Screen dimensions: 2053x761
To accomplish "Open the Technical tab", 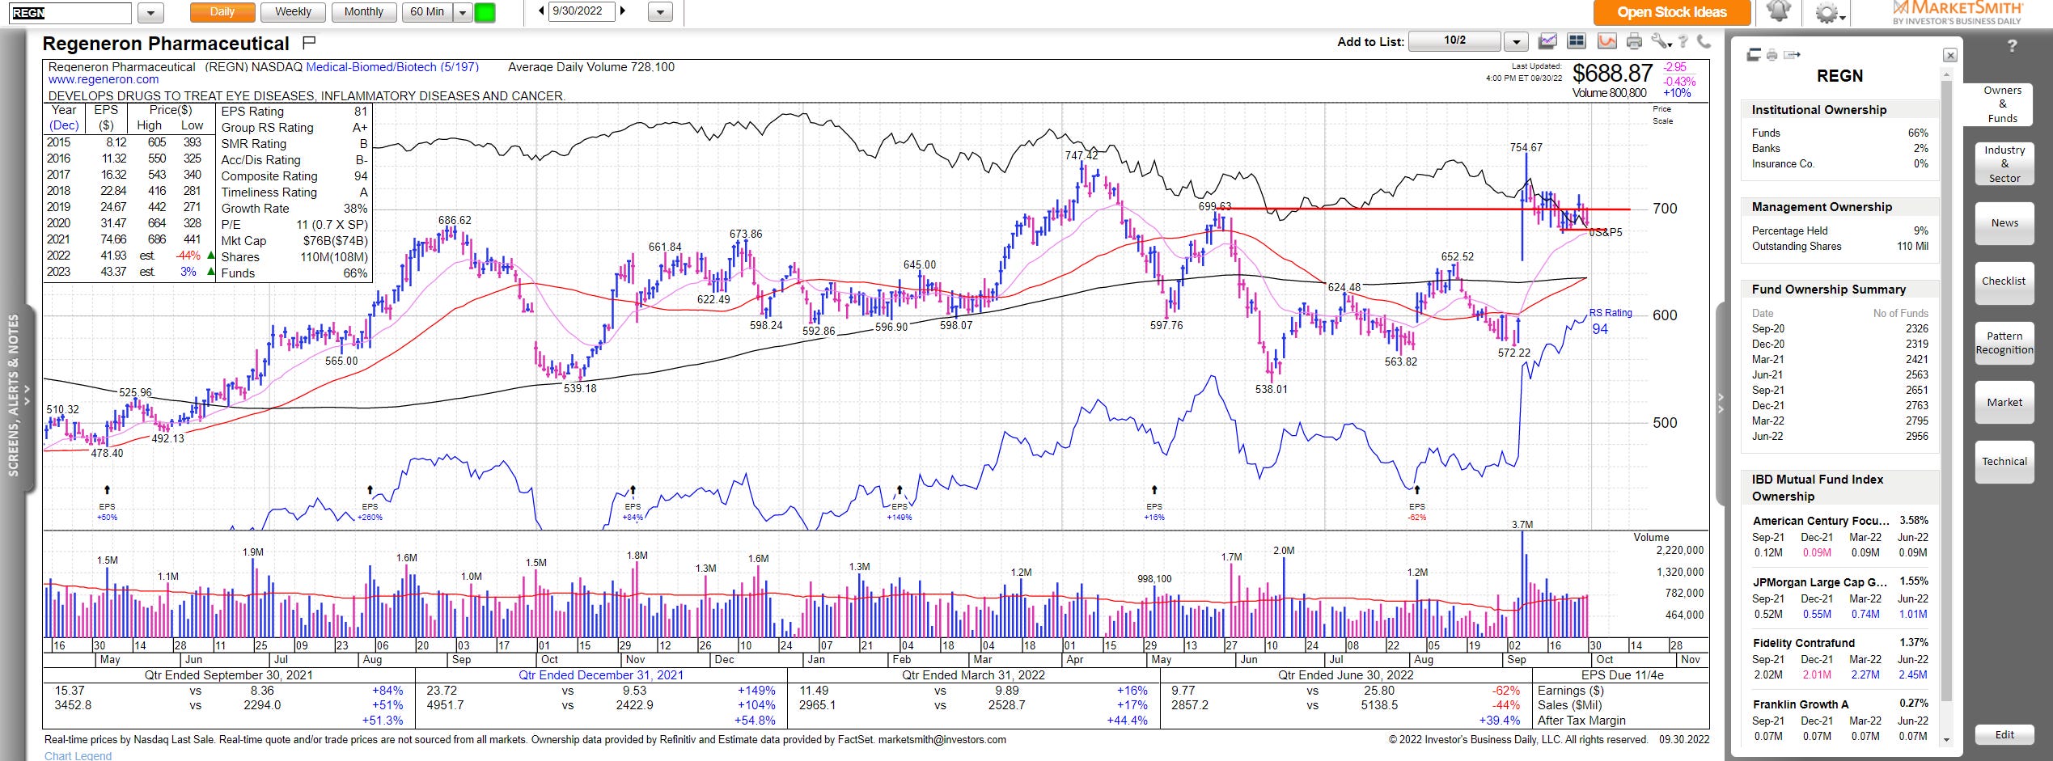I will [2004, 462].
